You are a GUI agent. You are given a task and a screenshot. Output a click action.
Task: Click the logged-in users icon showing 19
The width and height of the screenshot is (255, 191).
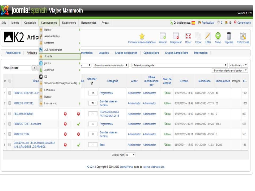pos(226,22)
